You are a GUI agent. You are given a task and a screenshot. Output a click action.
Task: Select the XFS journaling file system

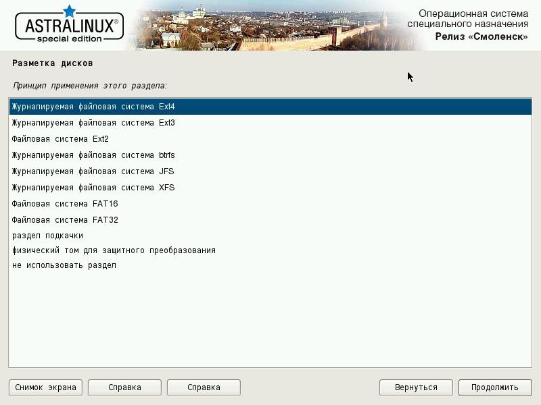[270, 188]
